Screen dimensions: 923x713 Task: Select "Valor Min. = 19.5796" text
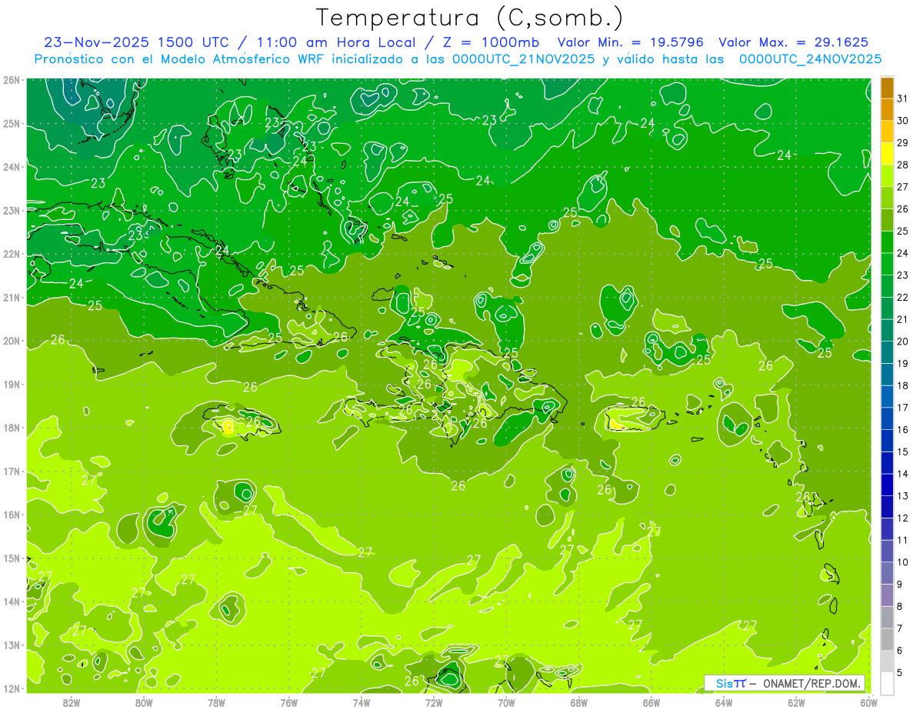coord(631,42)
